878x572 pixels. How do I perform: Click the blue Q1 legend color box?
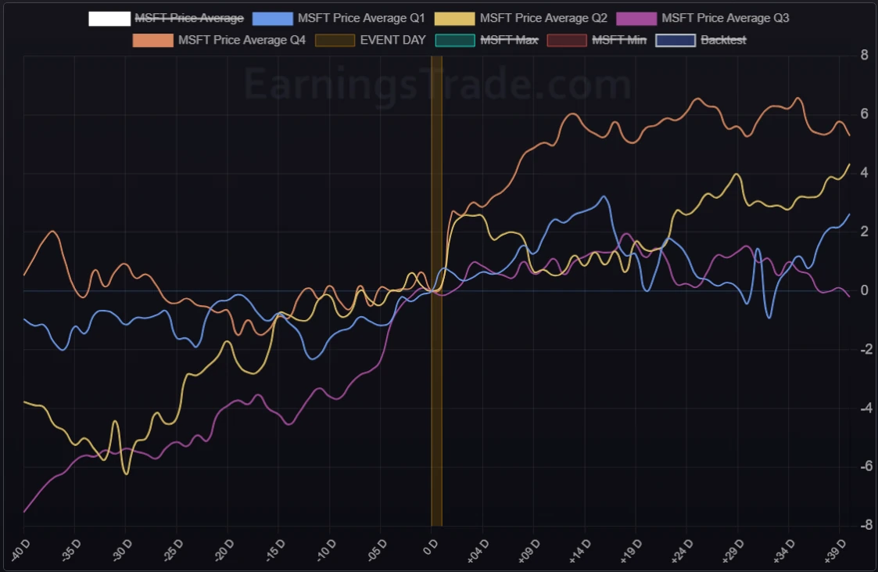(x=272, y=18)
